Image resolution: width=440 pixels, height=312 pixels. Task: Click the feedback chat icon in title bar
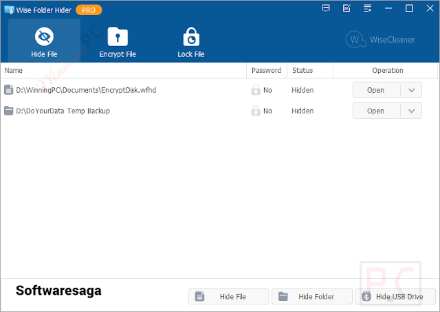coord(326,8)
